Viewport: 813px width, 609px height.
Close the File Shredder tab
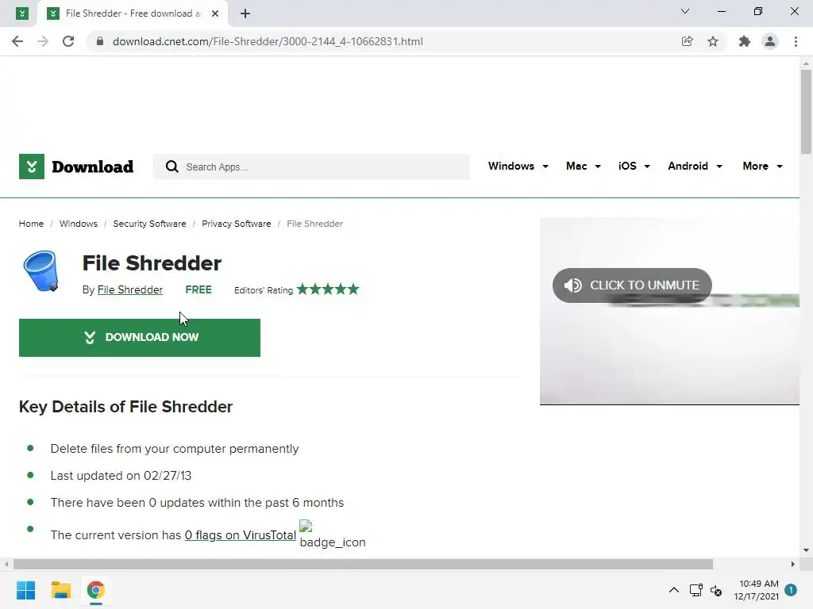click(215, 13)
